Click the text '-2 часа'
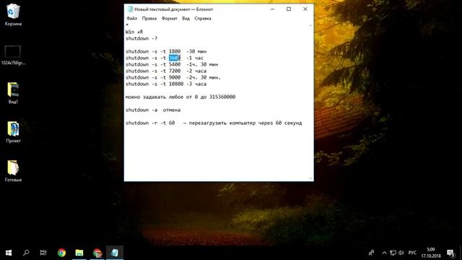This screenshot has height=260, width=462. click(x=196, y=71)
